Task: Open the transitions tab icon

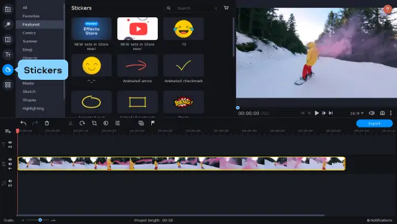Action: (8, 39)
